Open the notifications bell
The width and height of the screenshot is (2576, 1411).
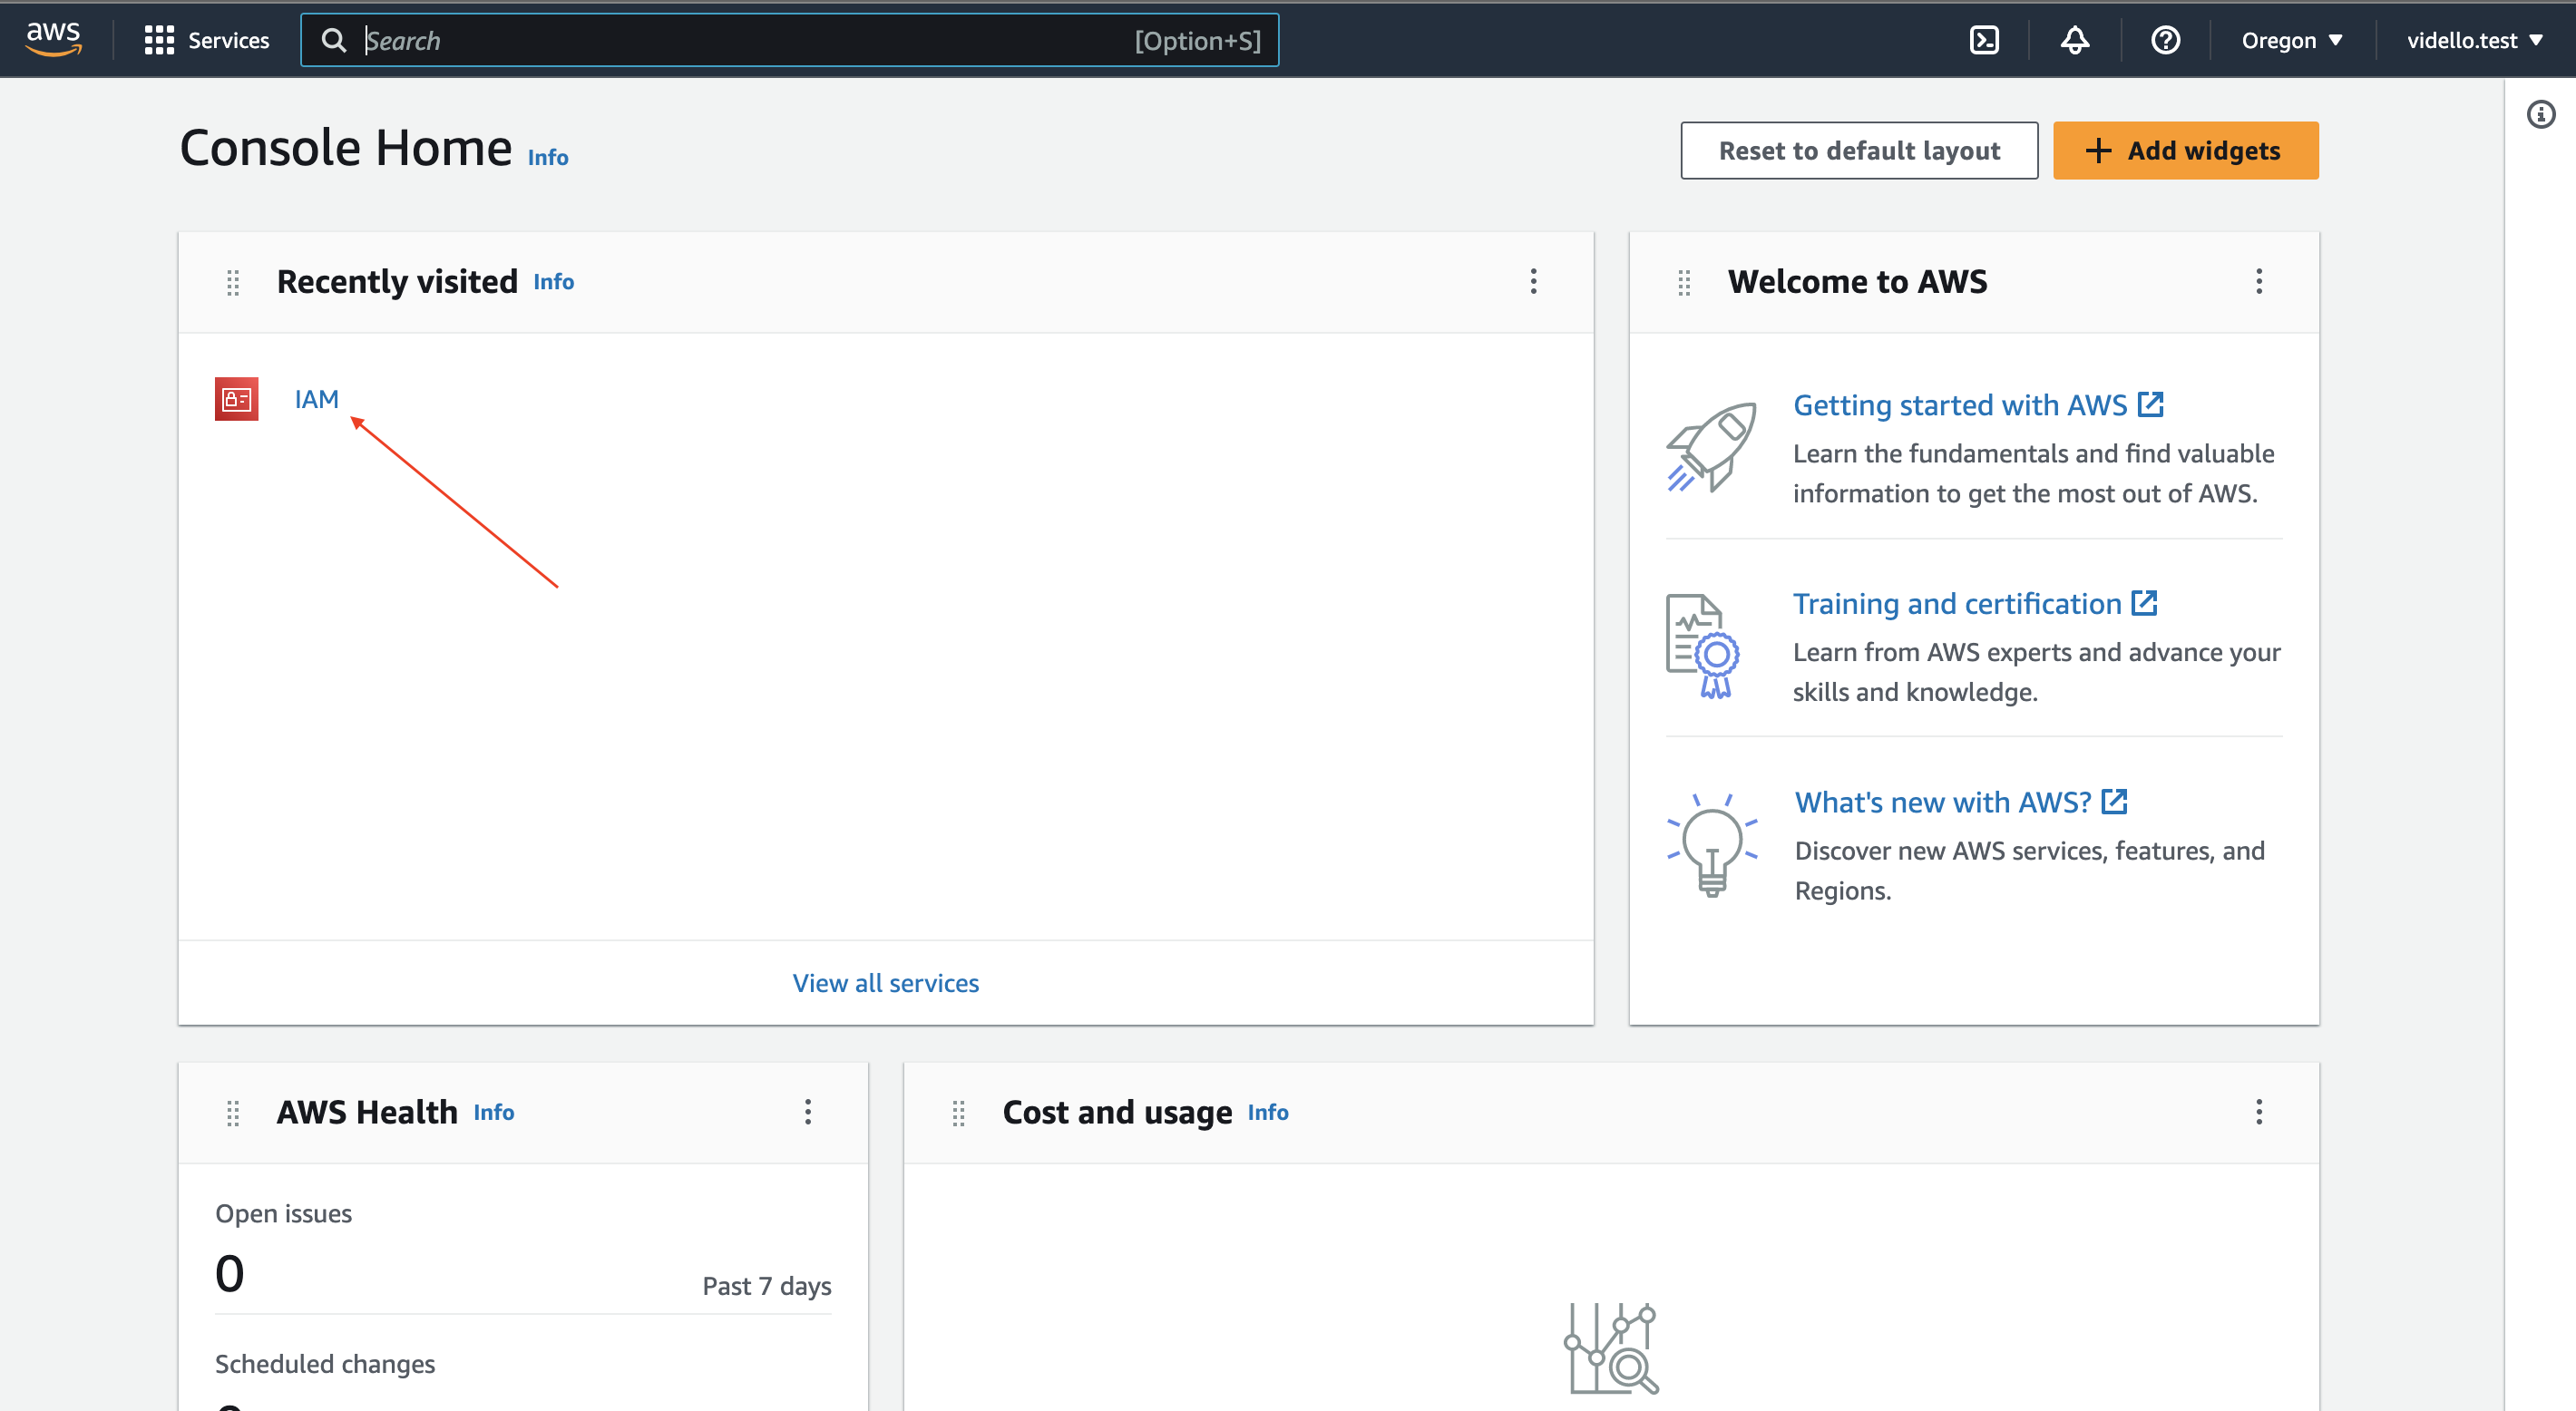[x=2075, y=40]
